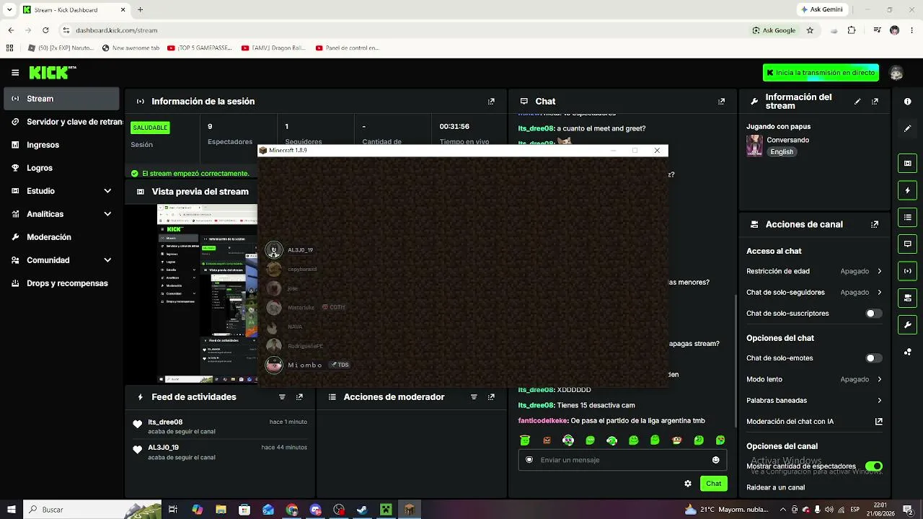The image size is (923, 519).
Task: Reload the page in Chrome
Action: pos(45,30)
